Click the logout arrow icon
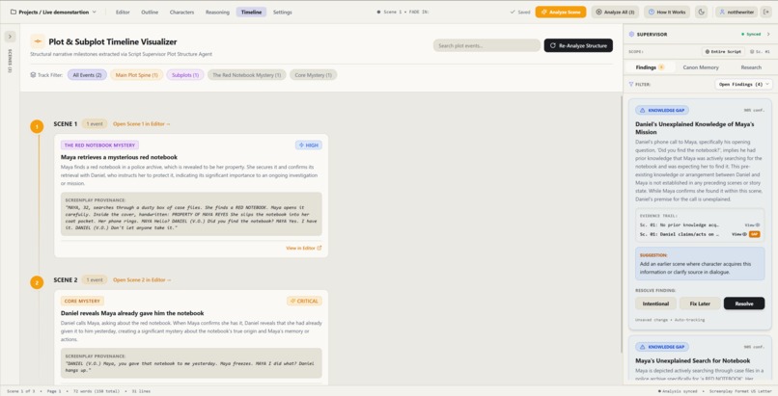Image resolution: width=778 pixels, height=396 pixels. pyautogui.click(x=766, y=12)
